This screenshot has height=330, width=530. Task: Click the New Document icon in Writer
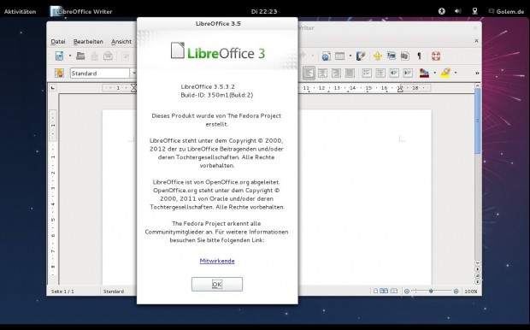[60, 56]
